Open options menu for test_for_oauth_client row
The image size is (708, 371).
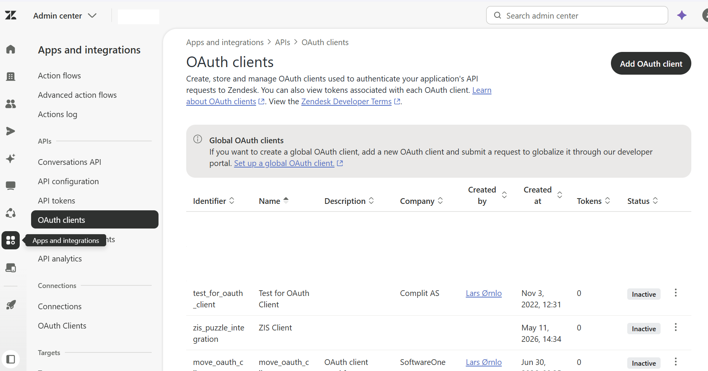point(675,293)
